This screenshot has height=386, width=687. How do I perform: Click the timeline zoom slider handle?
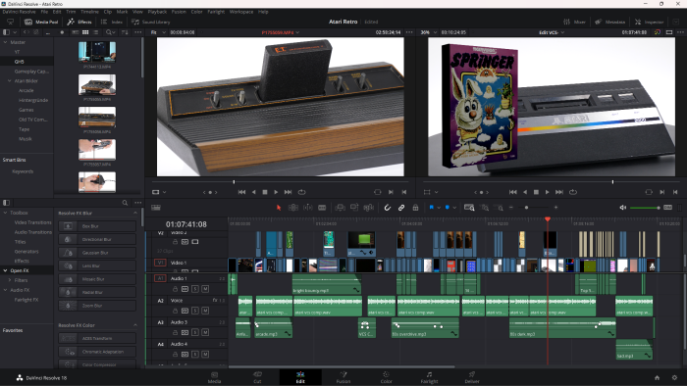pyautogui.click(x=526, y=208)
